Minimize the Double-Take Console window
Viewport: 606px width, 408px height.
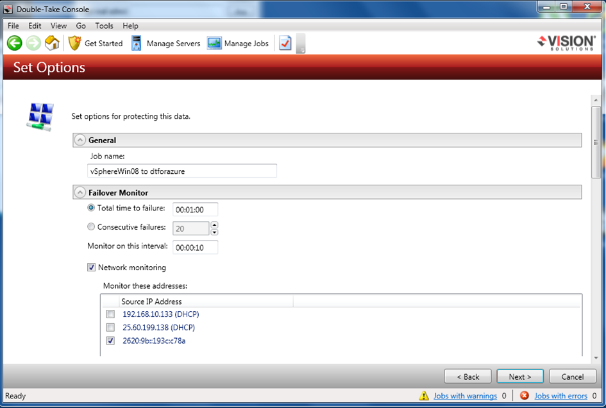click(x=546, y=6)
